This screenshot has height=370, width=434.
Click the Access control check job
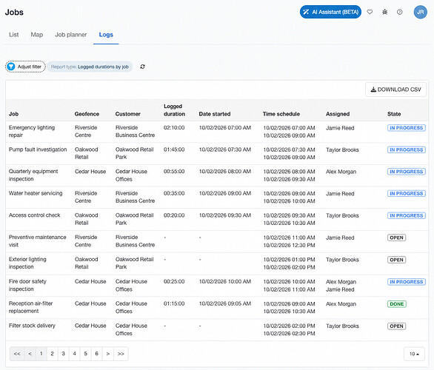pyautogui.click(x=34, y=215)
